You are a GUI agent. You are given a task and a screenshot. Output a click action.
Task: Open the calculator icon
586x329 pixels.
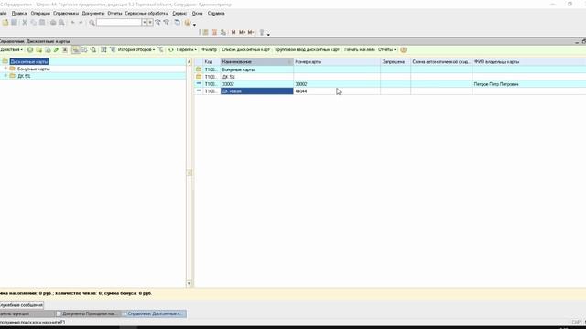point(205,33)
